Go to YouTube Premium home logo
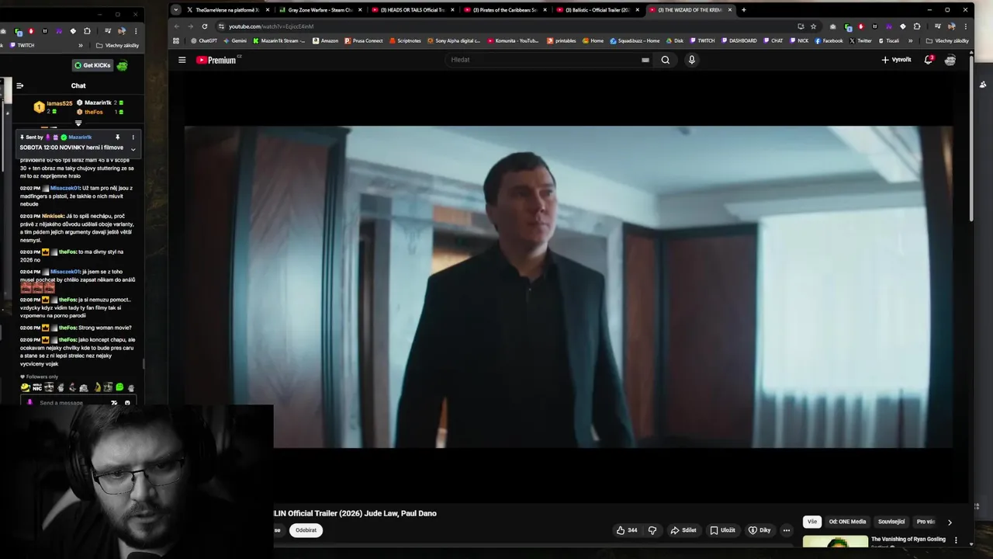993x559 pixels. point(216,60)
